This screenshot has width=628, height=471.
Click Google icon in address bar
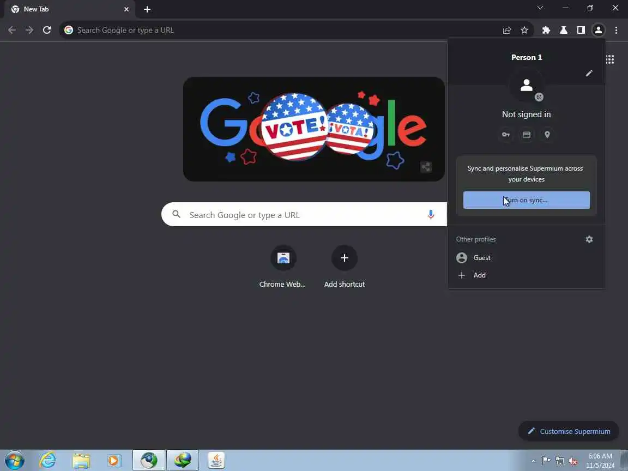click(69, 30)
